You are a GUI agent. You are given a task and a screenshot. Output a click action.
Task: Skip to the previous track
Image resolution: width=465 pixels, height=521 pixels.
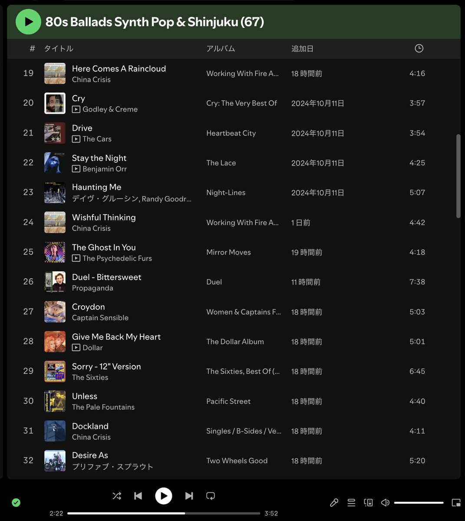tap(138, 496)
